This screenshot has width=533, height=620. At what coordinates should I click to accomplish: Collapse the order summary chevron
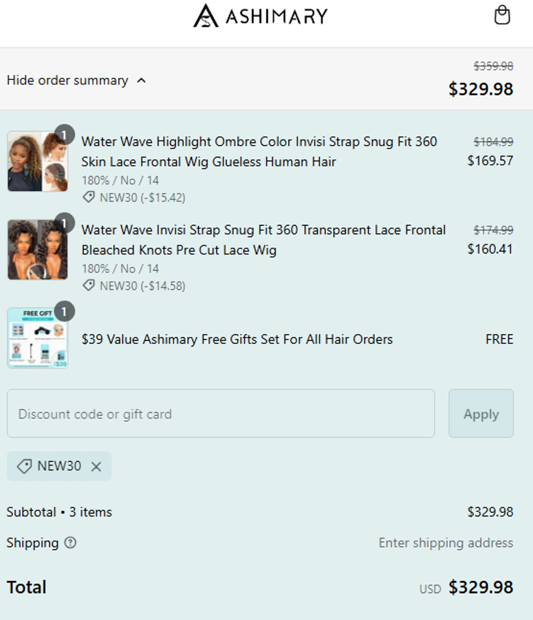[x=141, y=80]
